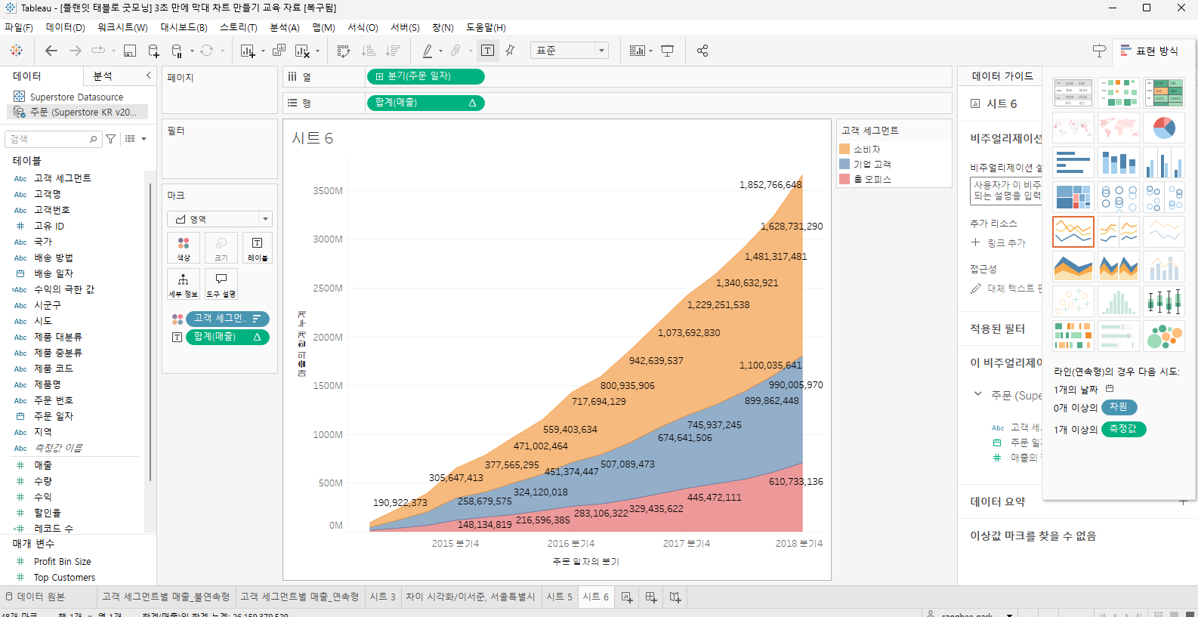The image size is (1198, 617).
Task: Open the 워크시트(W) menu
Action: click(x=122, y=27)
